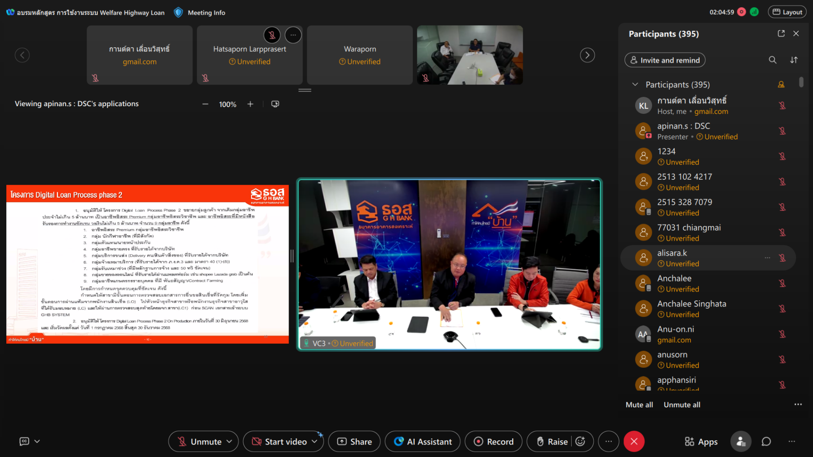This screenshot has height=457, width=813.
Task: Open the Unmute audio options dropdown arrow
Action: (x=230, y=441)
